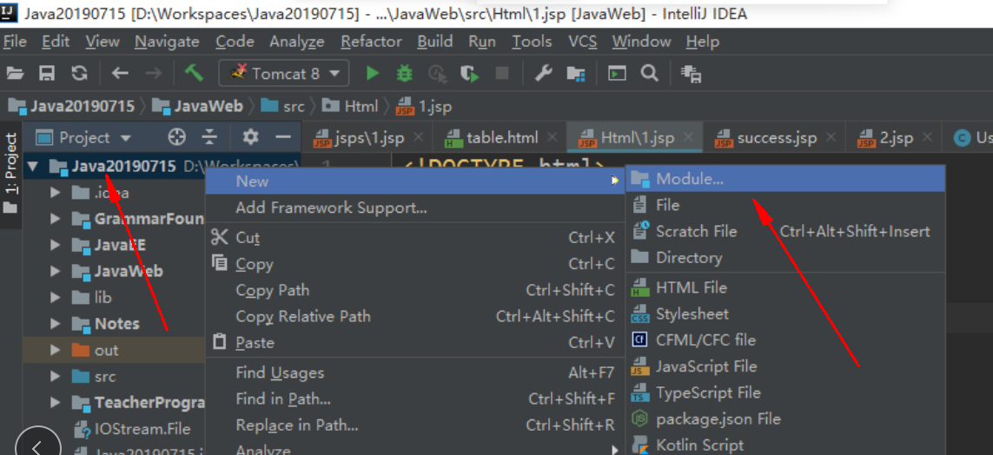Click JavaWeb in the breadcrumb bar
Viewport: 993px width, 455px height.
click(x=197, y=106)
